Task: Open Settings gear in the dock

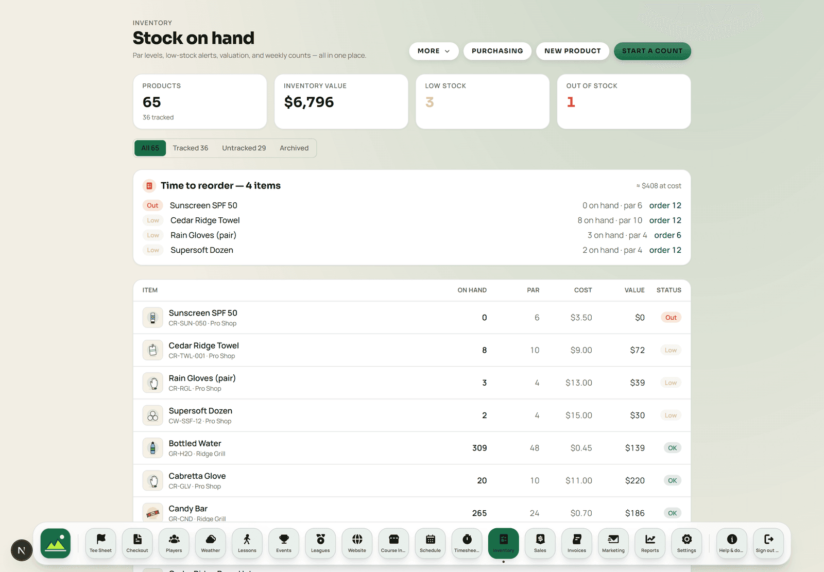Action: [686, 543]
